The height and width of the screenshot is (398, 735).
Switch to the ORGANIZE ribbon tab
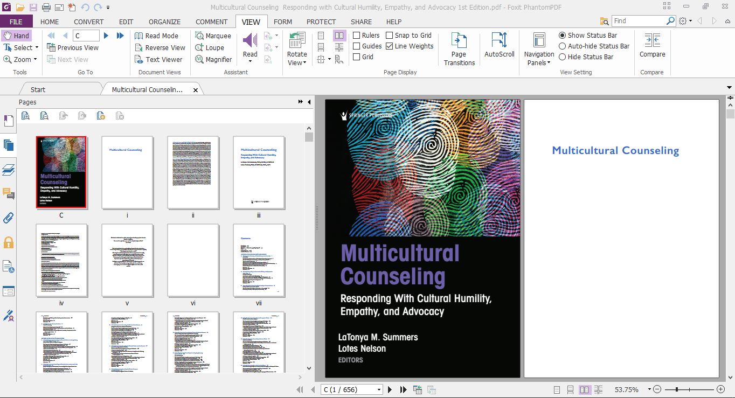point(164,22)
